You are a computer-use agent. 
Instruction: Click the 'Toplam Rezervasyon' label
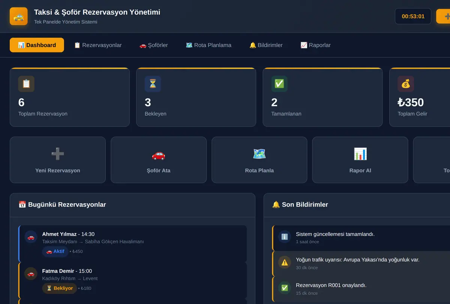click(43, 114)
